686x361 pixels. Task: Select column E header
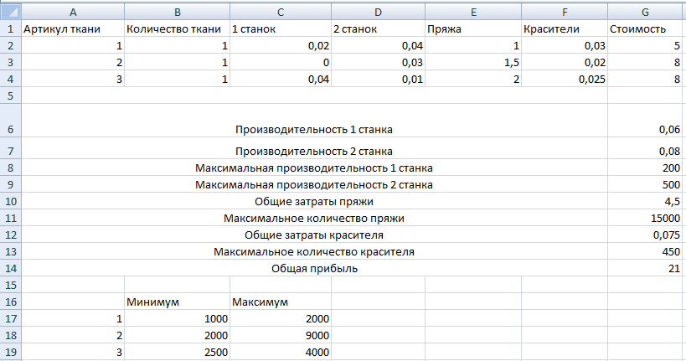[473, 13]
